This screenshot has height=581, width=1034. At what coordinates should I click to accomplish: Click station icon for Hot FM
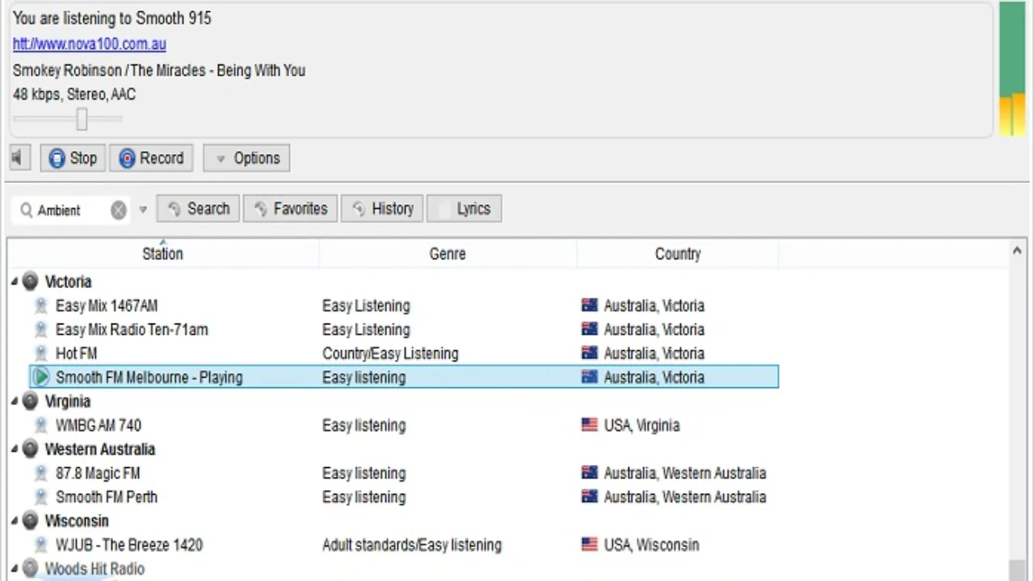pyautogui.click(x=41, y=353)
